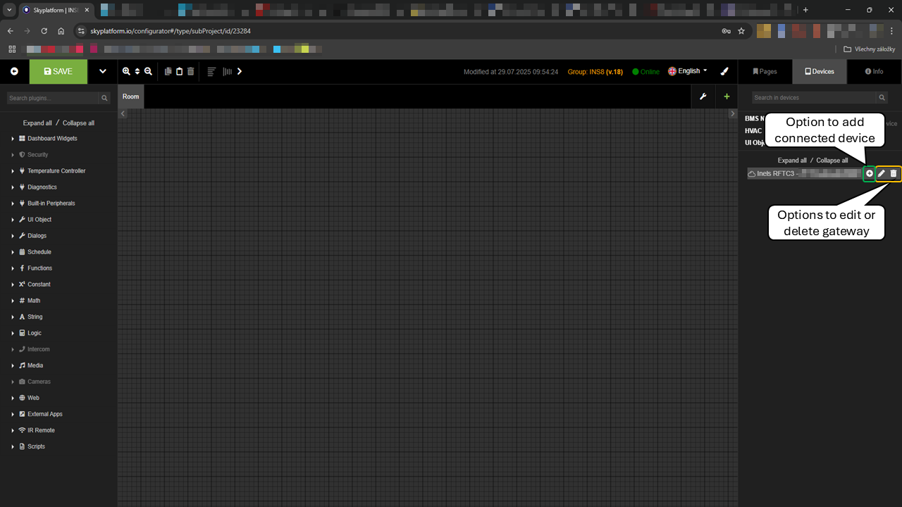
Task: Click Collapse all in the plugins panel
Action: [78, 123]
